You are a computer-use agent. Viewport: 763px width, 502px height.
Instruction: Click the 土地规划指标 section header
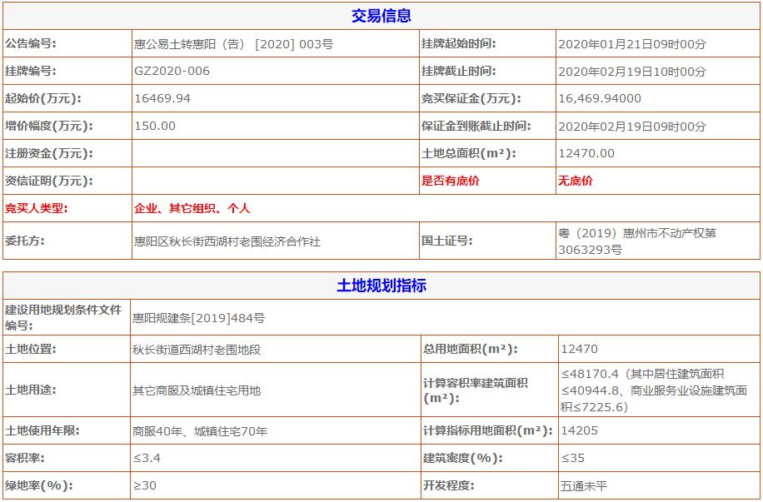381,284
